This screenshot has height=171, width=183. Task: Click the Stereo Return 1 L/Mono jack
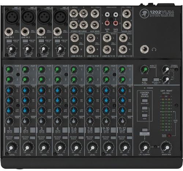(x=74, y=14)
